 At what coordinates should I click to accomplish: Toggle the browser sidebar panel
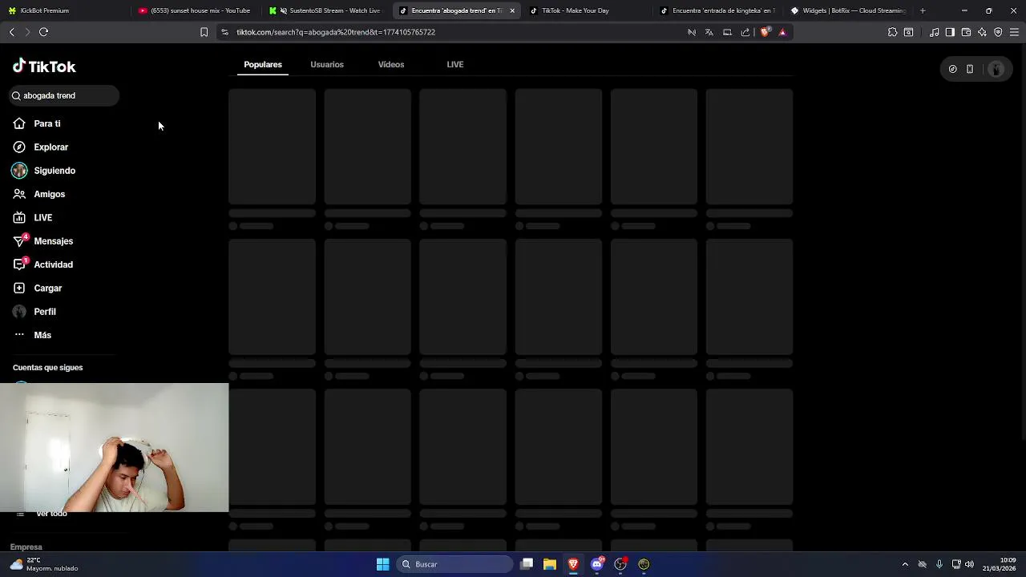pyautogui.click(x=950, y=32)
